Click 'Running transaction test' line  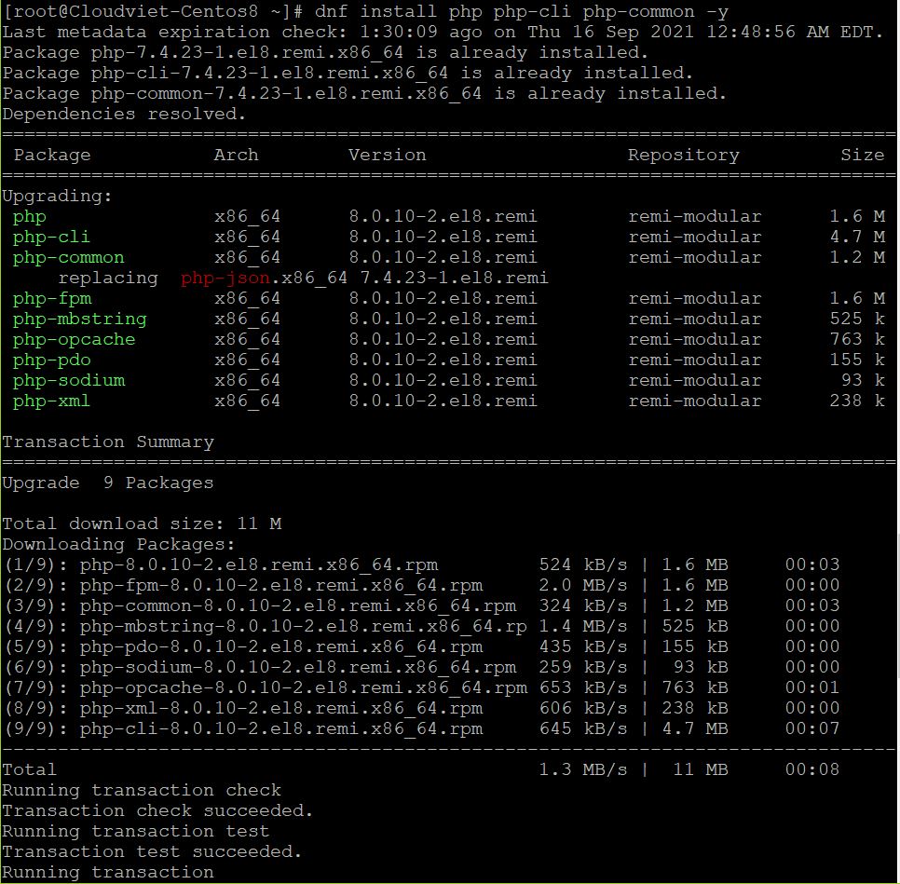pyautogui.click(x=135, y=832)
